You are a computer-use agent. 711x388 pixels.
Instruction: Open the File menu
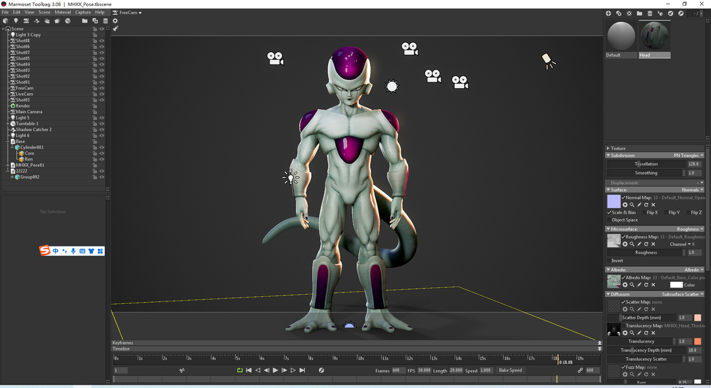(x=5, y=13)
